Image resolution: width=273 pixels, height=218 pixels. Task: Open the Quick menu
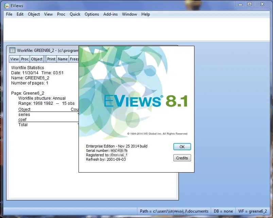75,14
